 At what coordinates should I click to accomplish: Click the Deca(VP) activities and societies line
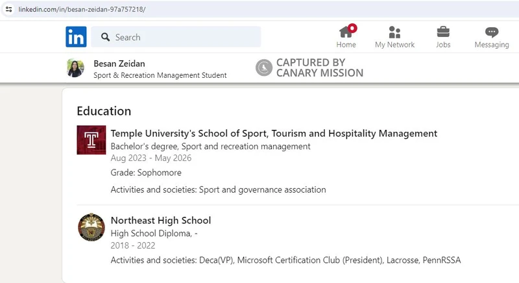(x=285, y=260)
